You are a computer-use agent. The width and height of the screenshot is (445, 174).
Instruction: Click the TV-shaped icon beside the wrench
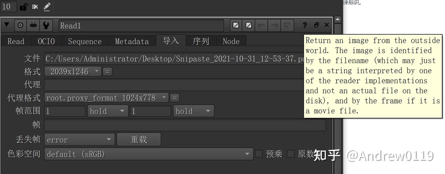click(33, 26)
